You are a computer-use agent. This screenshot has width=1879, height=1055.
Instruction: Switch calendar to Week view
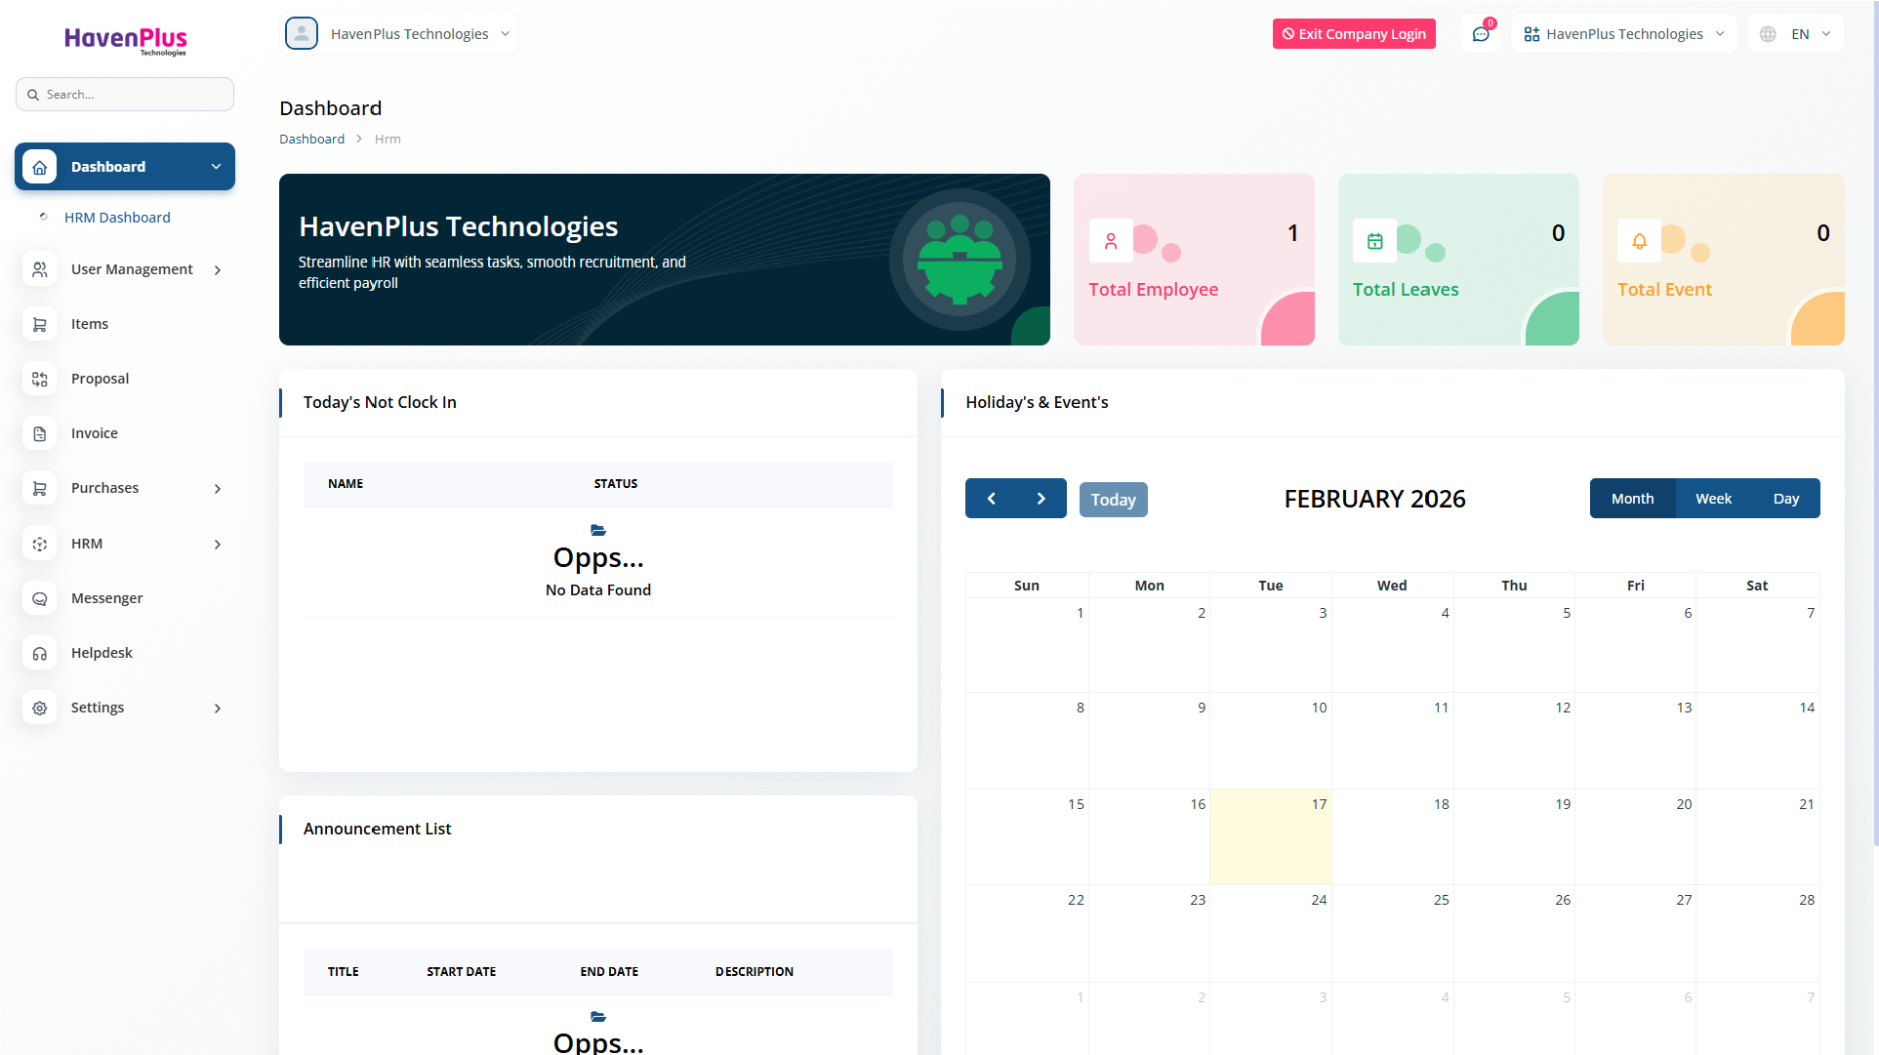click(x=1713, y=499)
